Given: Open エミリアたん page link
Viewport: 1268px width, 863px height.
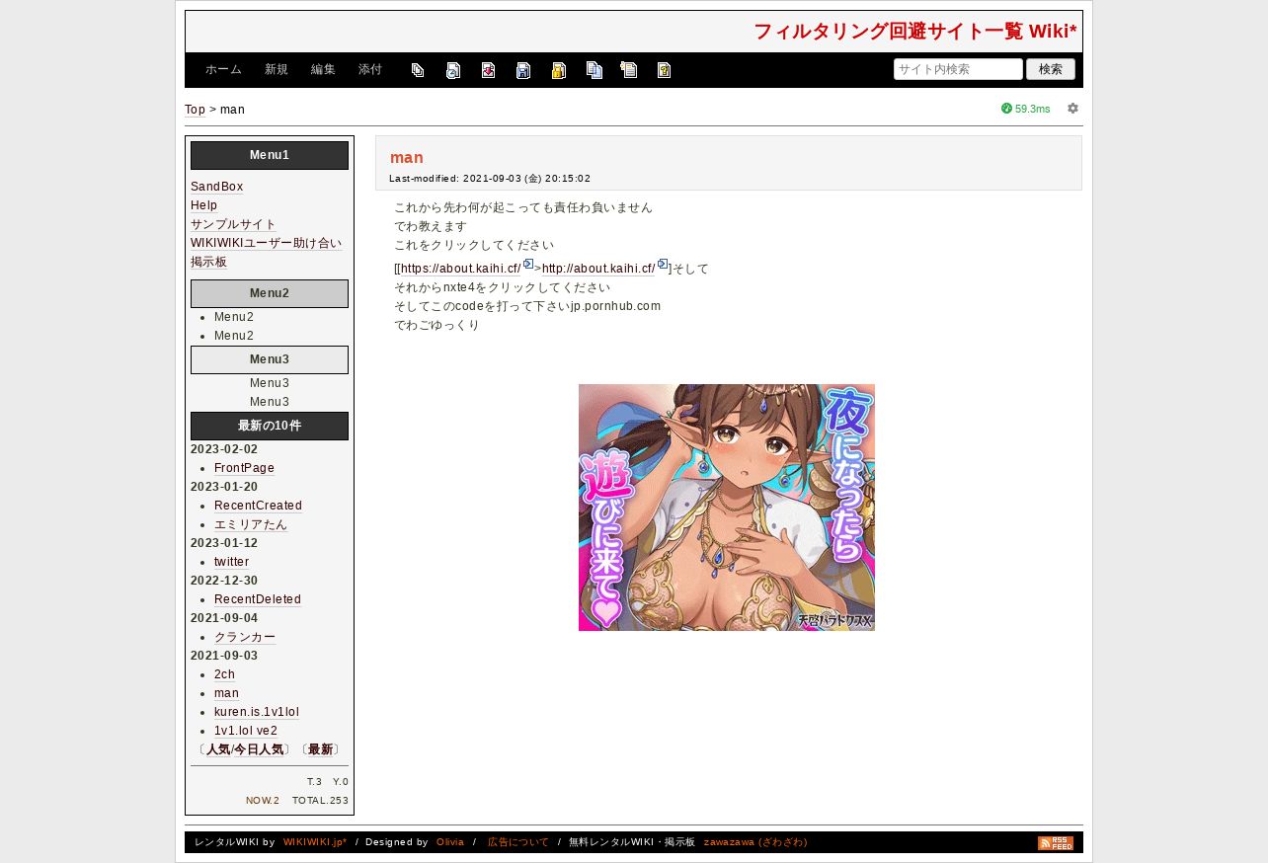Looking at the screenshot, I should coord(251,524).
